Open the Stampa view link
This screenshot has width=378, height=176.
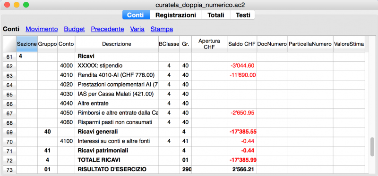point(162,29)
